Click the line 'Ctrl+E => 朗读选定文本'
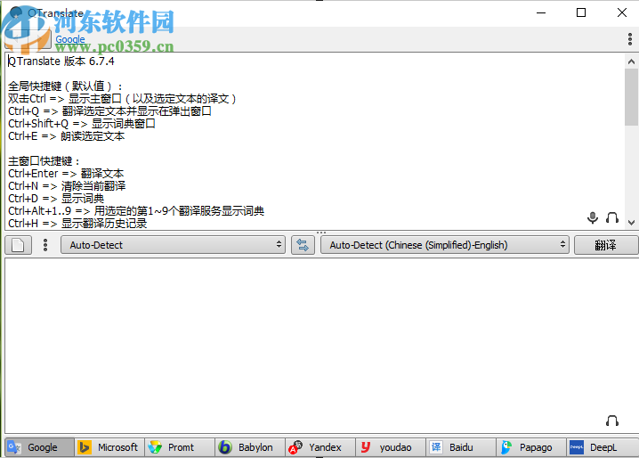639x458 pixels. click(66, 136)
